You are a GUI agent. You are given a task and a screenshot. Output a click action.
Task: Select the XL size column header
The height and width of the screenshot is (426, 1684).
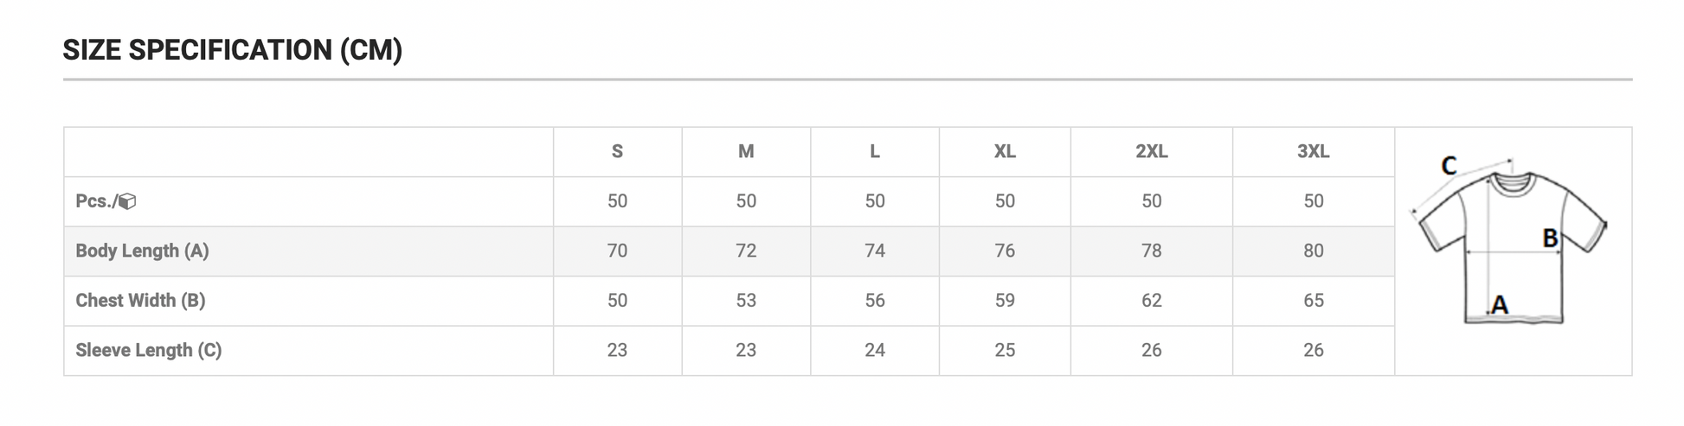point(1005,152)
